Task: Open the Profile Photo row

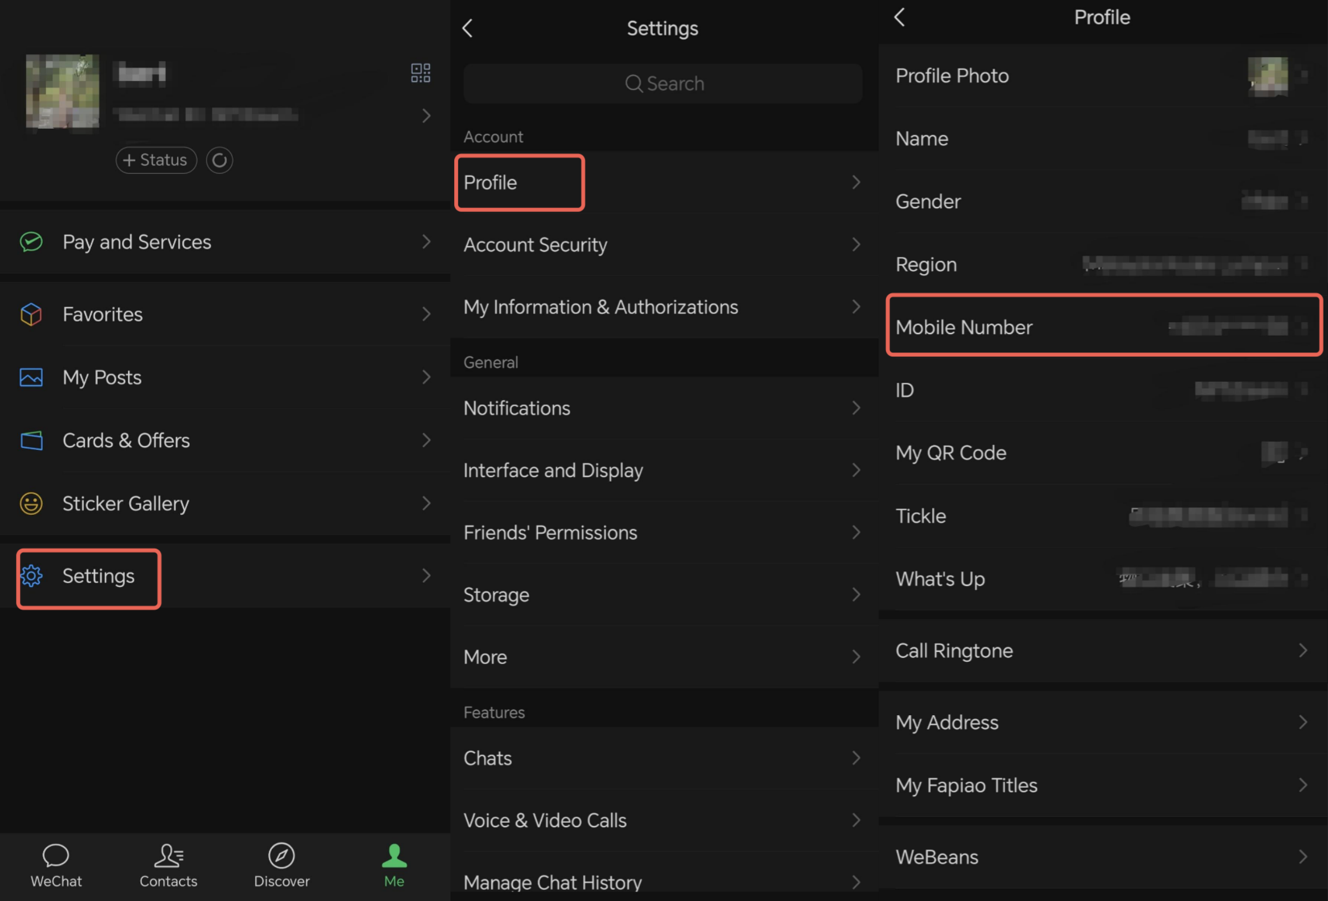Action: coord(1103,76)
